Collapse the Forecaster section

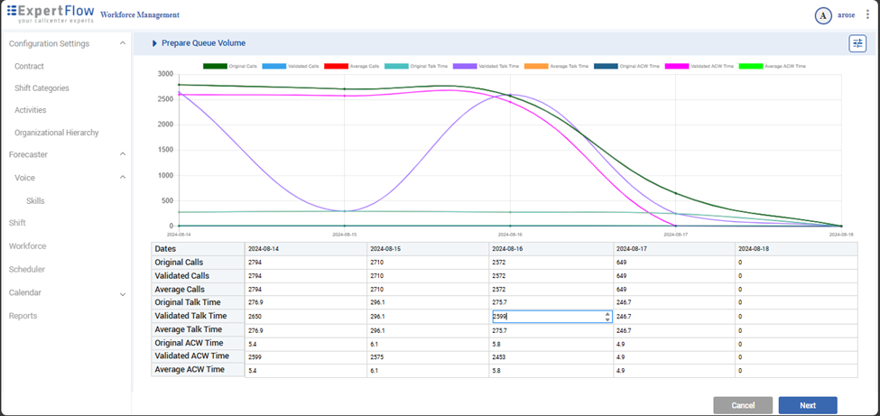pyautogui.click(x=123, y=154)
